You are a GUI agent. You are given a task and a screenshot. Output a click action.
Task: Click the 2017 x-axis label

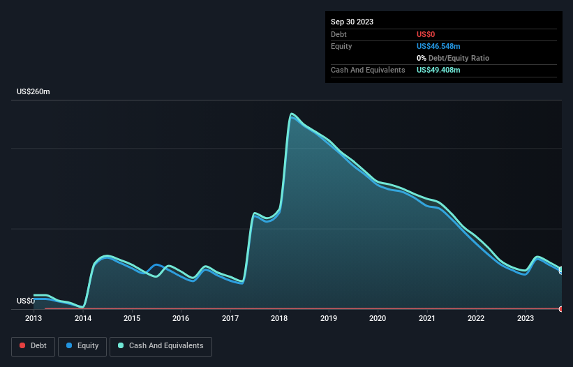pos(230,318)
